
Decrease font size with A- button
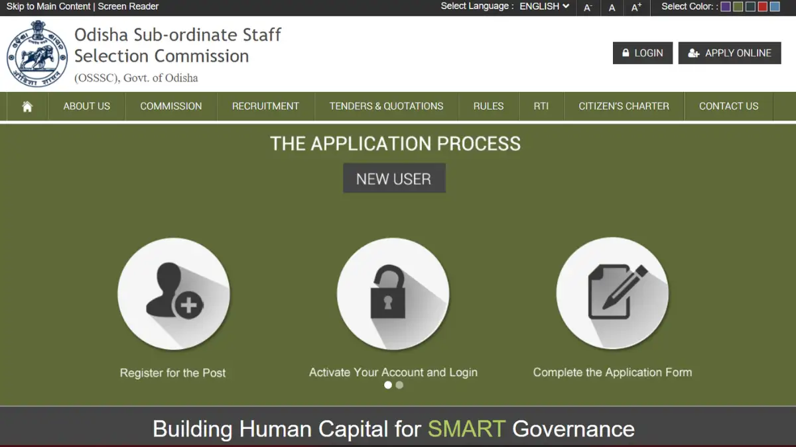(x=588, y=7)
